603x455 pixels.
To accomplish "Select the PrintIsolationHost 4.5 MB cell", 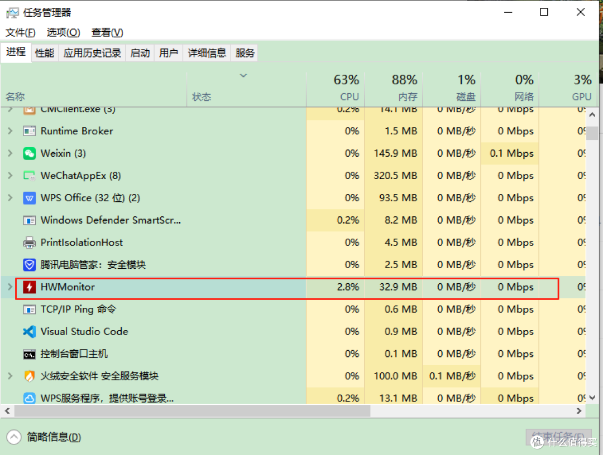I will [x=394, y=243].
